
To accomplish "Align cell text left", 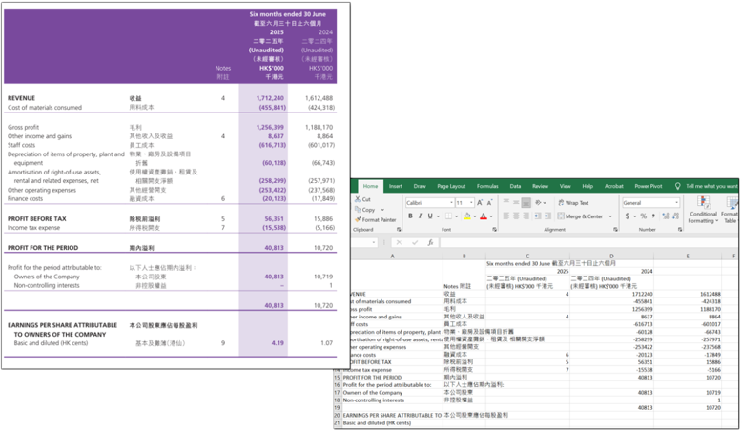I will pos(505,215).
